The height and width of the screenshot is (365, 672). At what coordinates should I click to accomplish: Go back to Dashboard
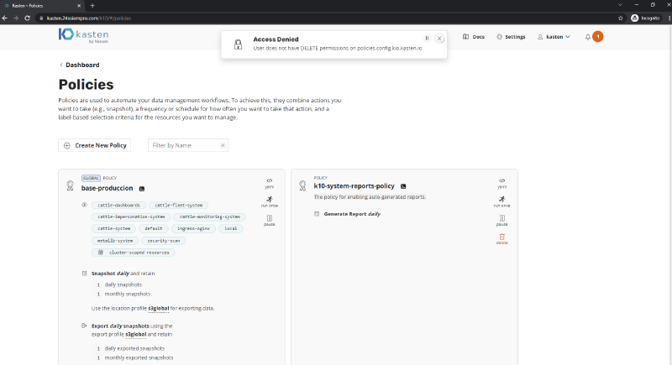coord(79,65)
